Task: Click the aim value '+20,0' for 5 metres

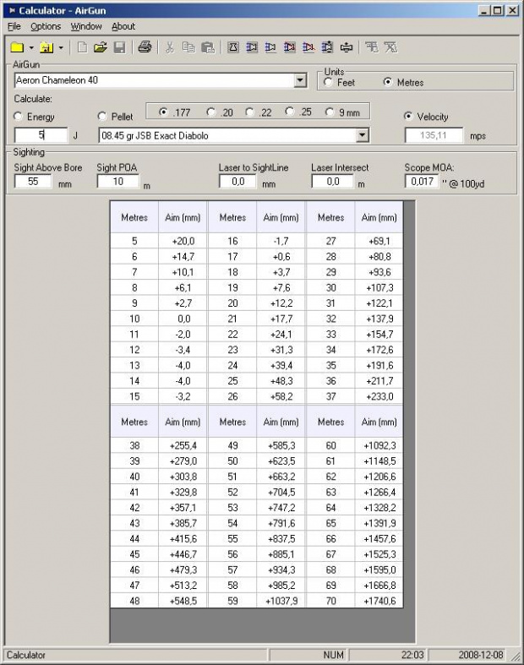Action: pos(183,241)
